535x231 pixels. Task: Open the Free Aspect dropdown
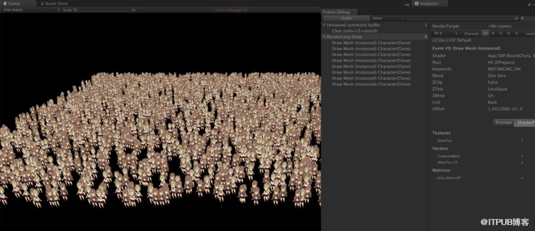31,10
